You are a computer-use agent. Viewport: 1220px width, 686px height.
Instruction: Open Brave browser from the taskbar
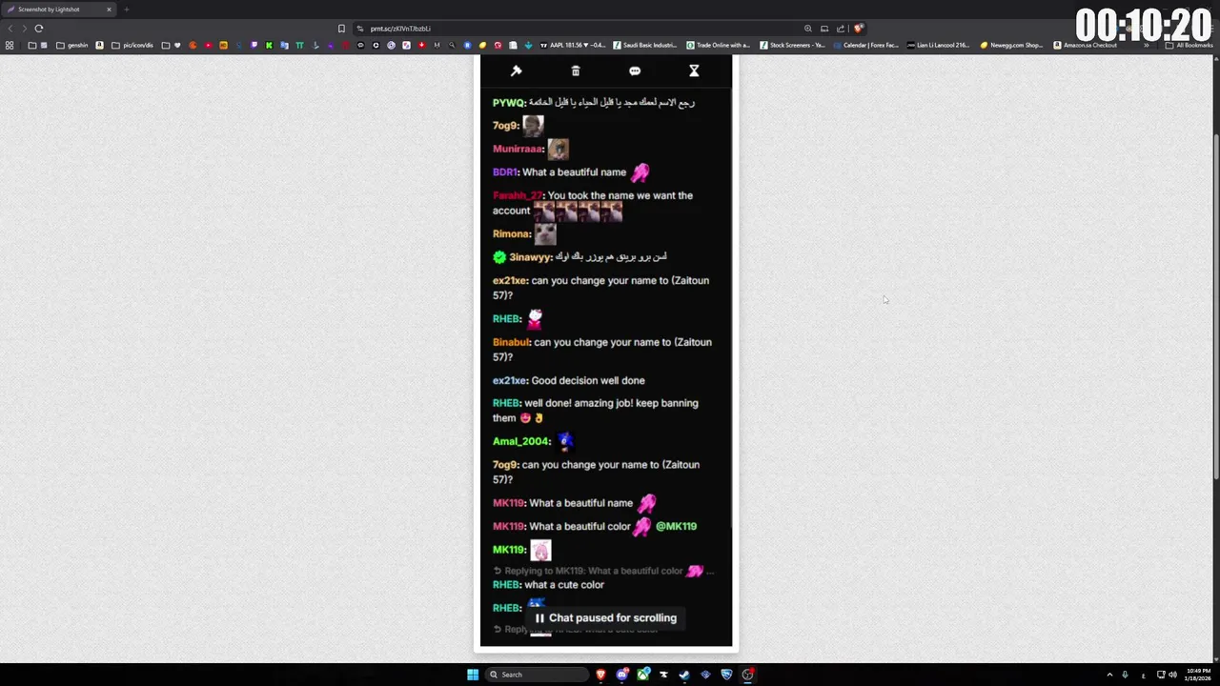(x=600, y=675)
